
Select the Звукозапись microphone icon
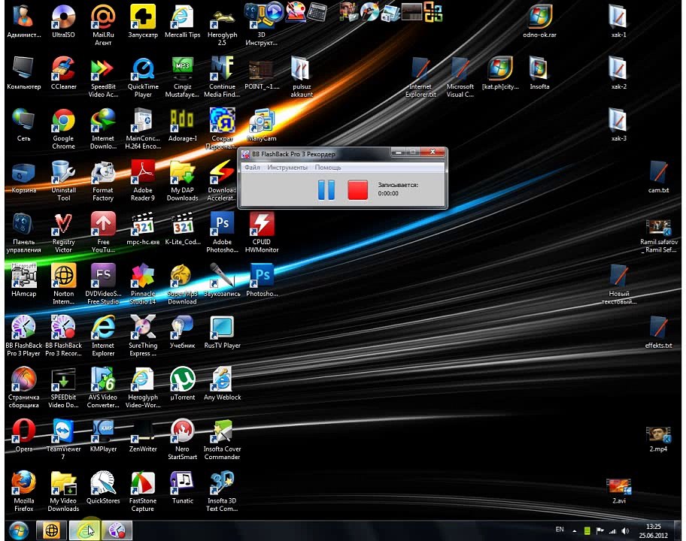pos(222,280)
